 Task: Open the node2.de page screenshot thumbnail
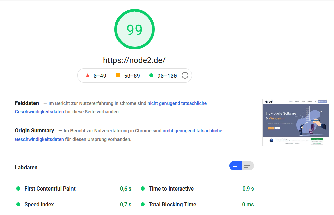point(296,122)
